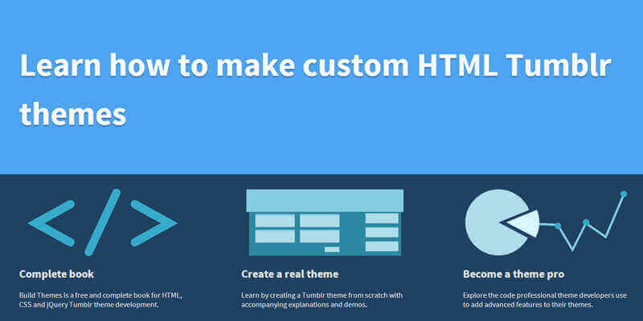The image size is (643, 321).
Task: Click the pie chart icon
Action: coord(498,222)
